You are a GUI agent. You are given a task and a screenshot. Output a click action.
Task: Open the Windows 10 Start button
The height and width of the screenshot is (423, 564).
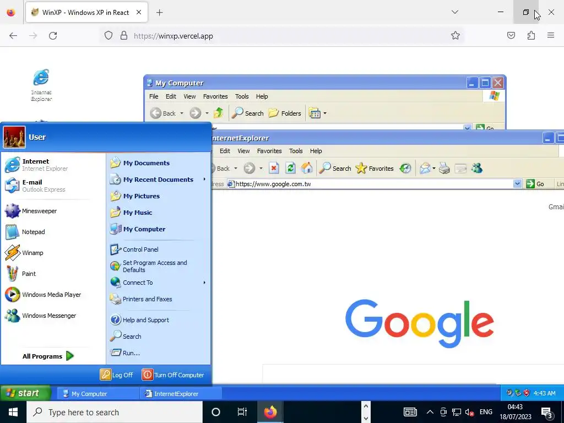13,412
